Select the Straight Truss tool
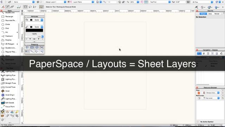This screenshot has width=225, height=127. point(8,83)
